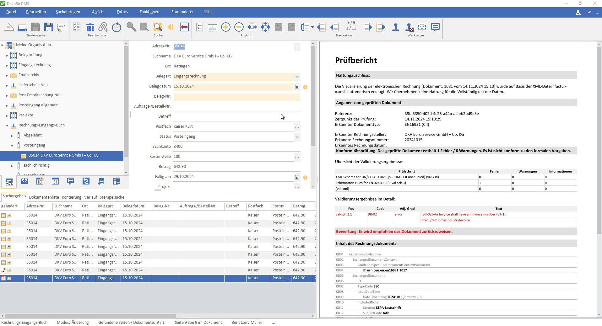602x326 pixels.
Task: Click the trash can delete icon
Action: 90,28
